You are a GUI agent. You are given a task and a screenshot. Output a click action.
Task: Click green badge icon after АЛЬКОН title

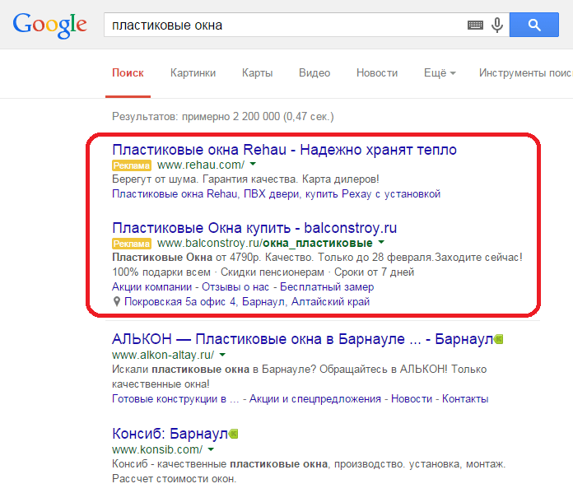pos(498,339)
